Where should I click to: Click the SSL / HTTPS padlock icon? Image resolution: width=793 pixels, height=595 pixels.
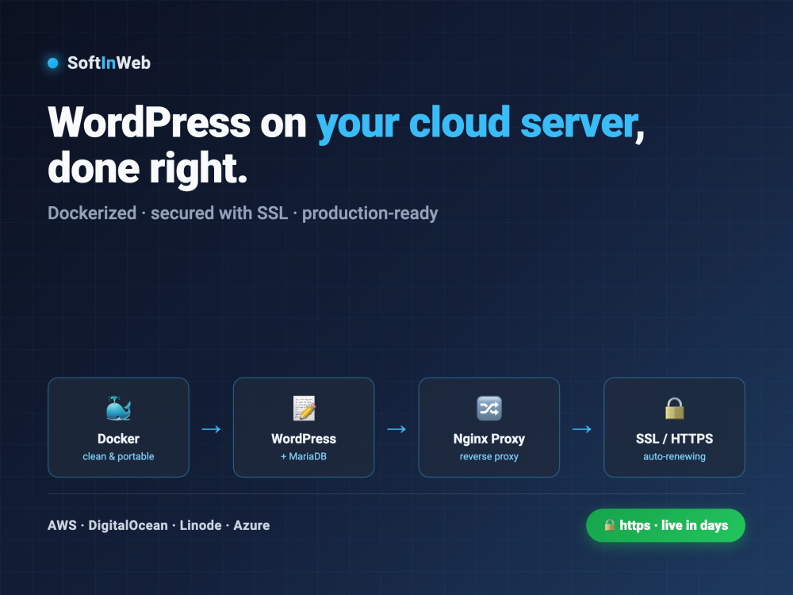click(674, 409)
